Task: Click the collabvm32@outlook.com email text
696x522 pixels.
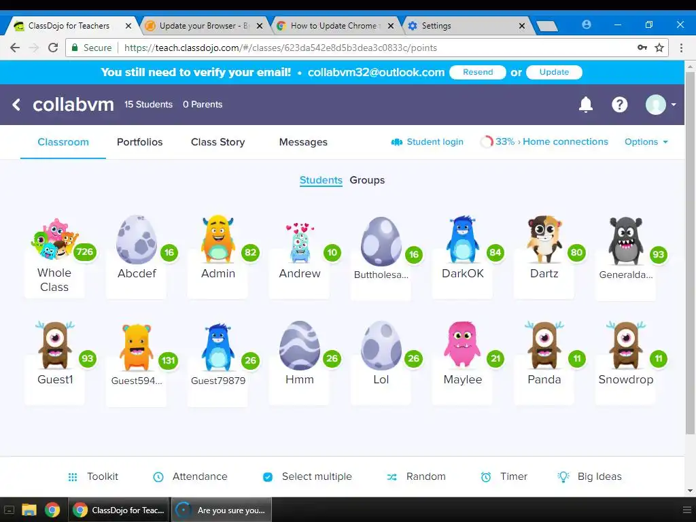Action: (376, 72)
